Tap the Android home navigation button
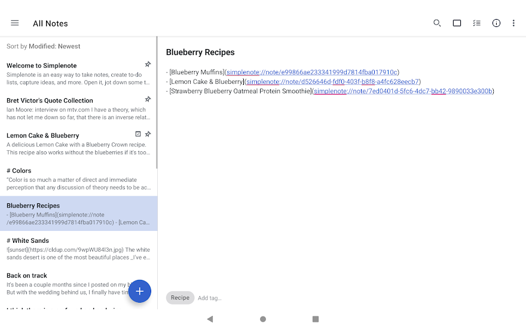 tap(263, 319)
